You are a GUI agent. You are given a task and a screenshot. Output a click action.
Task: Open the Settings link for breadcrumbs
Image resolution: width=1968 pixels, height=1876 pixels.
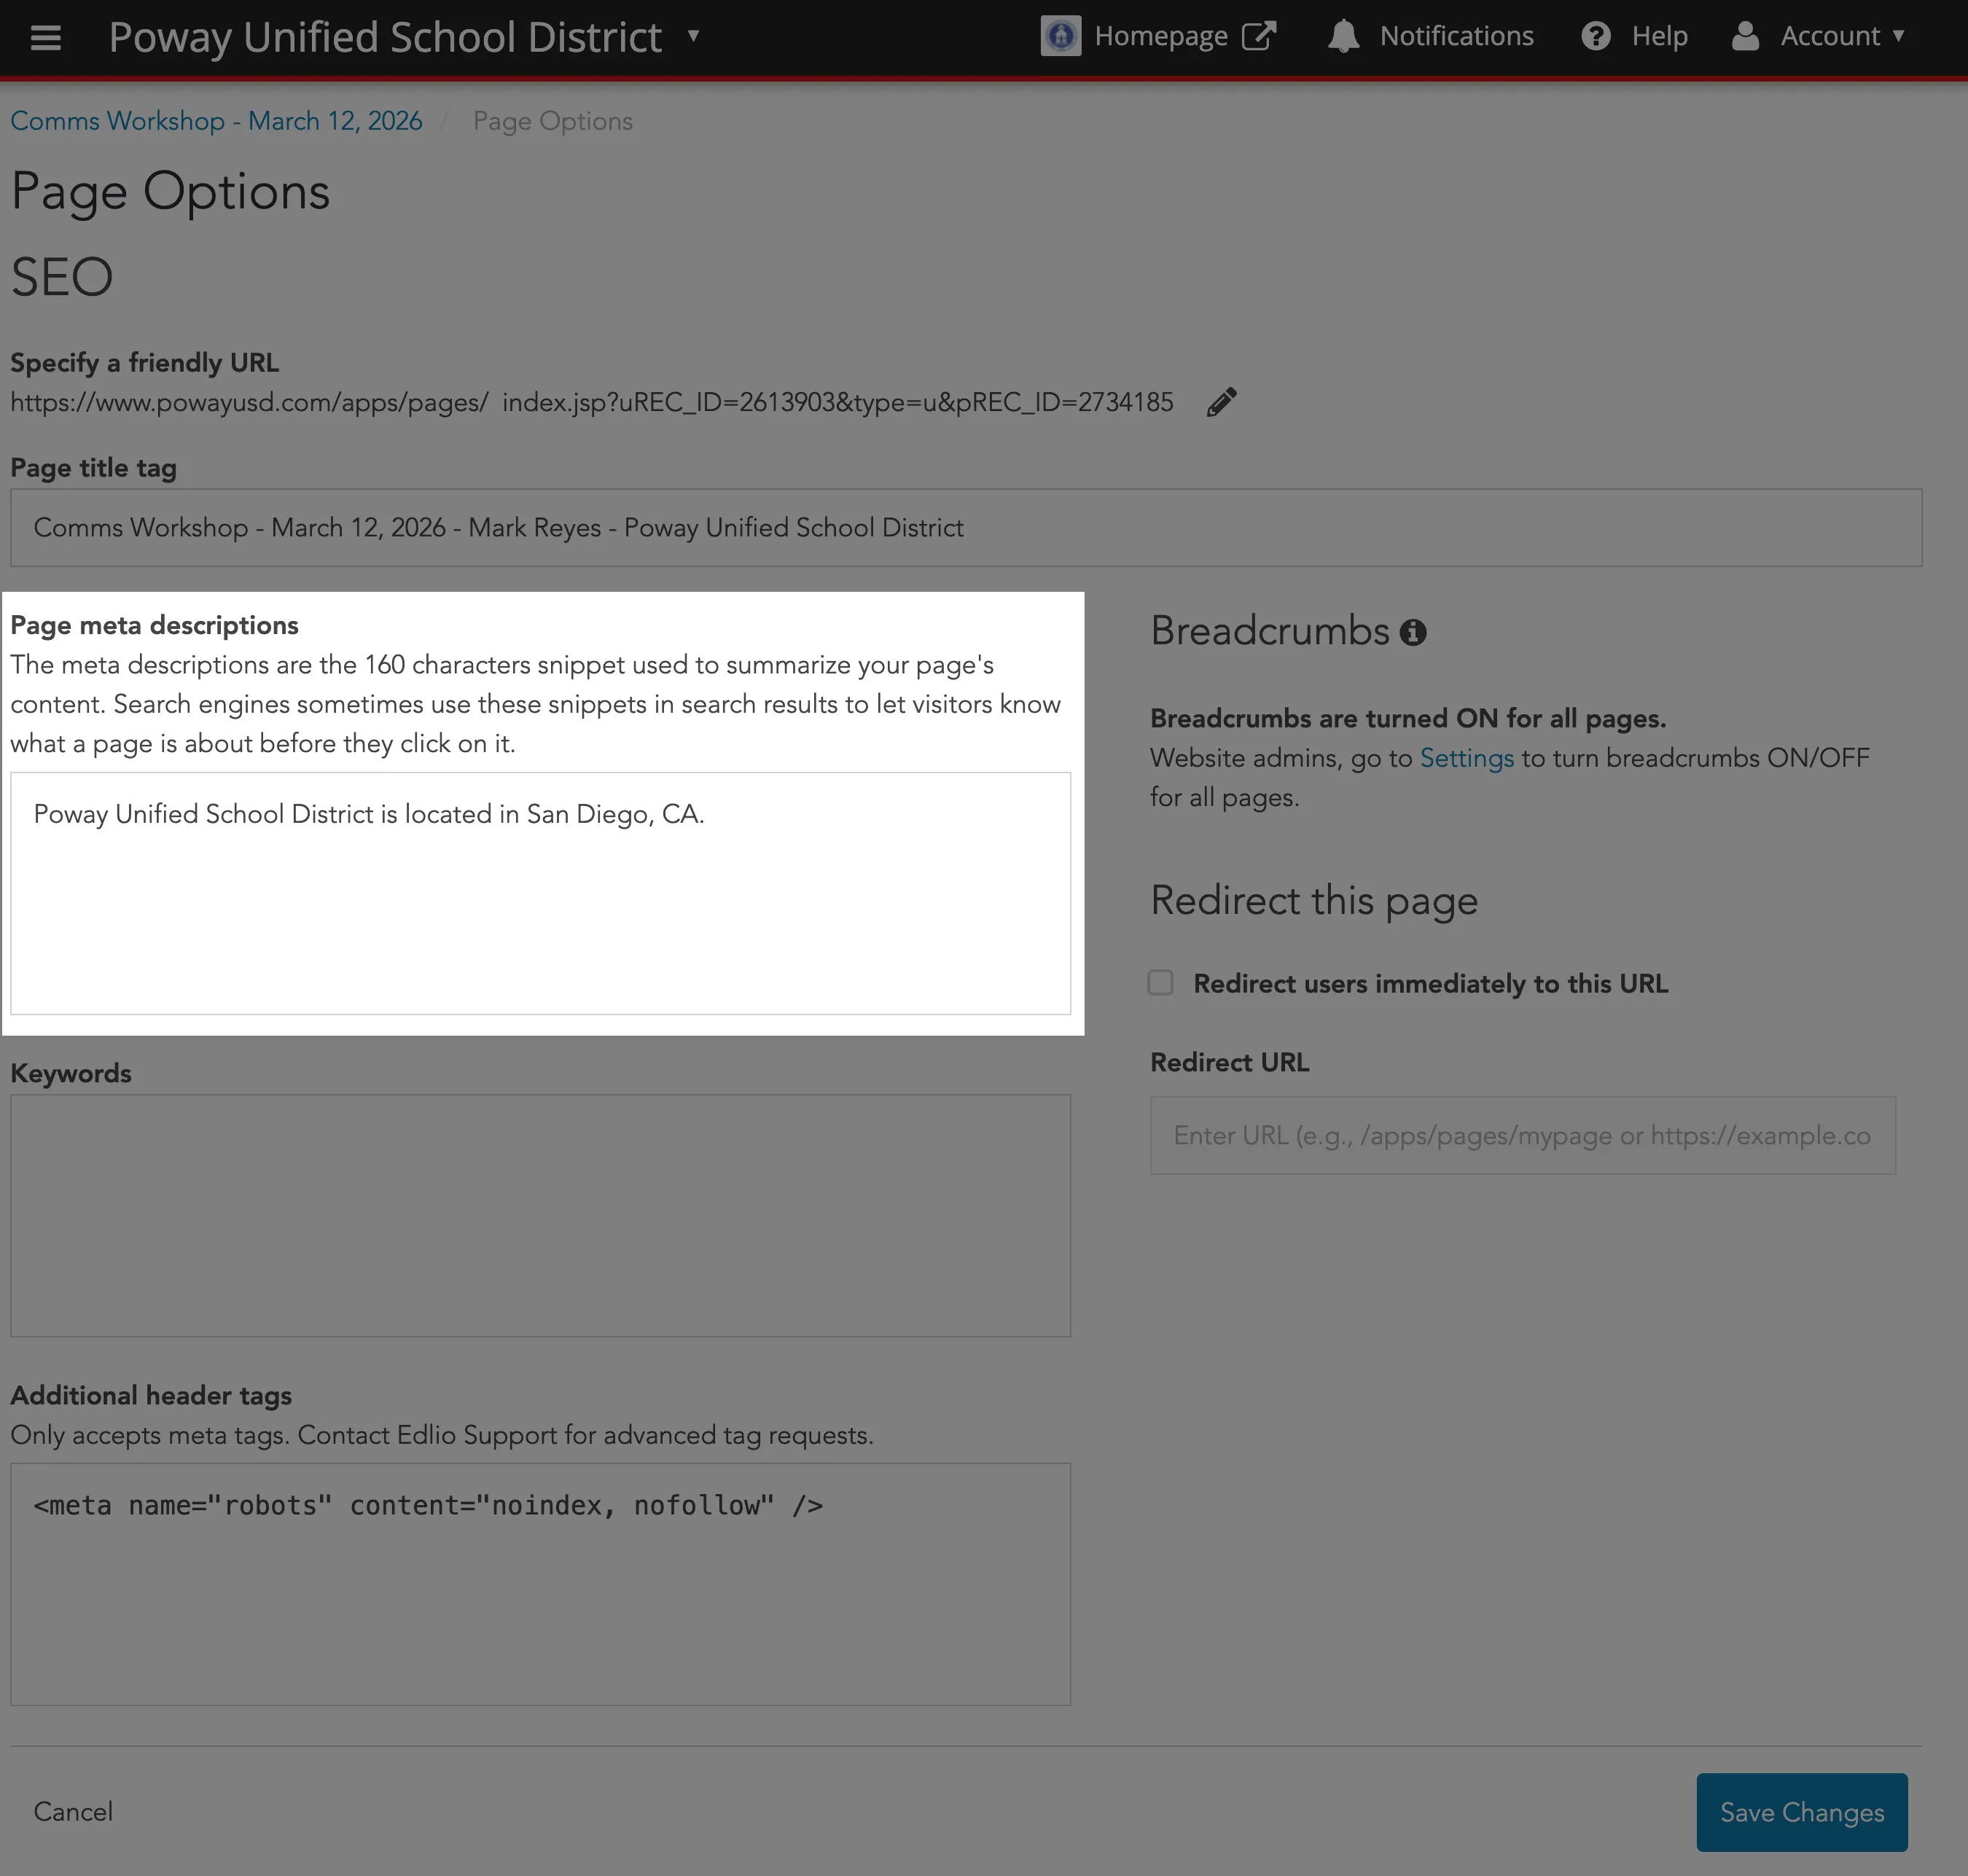point(1466,758)
